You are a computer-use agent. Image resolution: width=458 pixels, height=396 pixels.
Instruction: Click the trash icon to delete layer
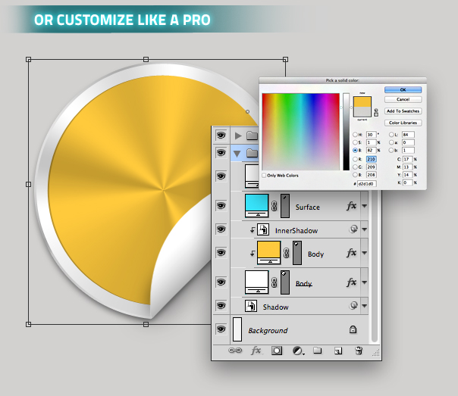[x=359, y=351]
